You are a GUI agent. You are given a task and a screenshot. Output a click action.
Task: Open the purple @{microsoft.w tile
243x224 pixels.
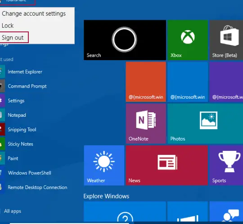coord(226,82)
